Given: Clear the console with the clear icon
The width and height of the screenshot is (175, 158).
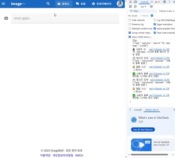Looking at the screenshot, I should point(135,6).
